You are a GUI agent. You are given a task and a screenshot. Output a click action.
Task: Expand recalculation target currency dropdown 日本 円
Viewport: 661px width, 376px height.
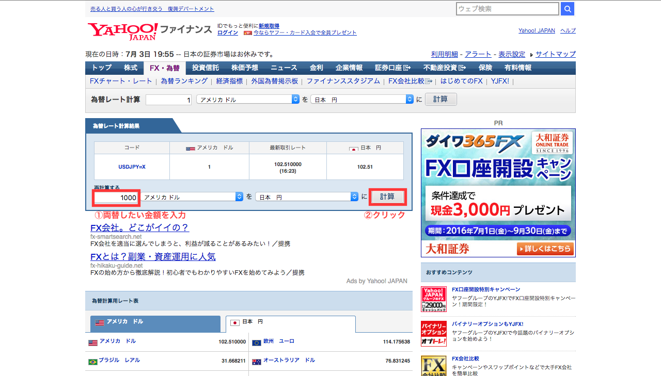coord(307,197)
